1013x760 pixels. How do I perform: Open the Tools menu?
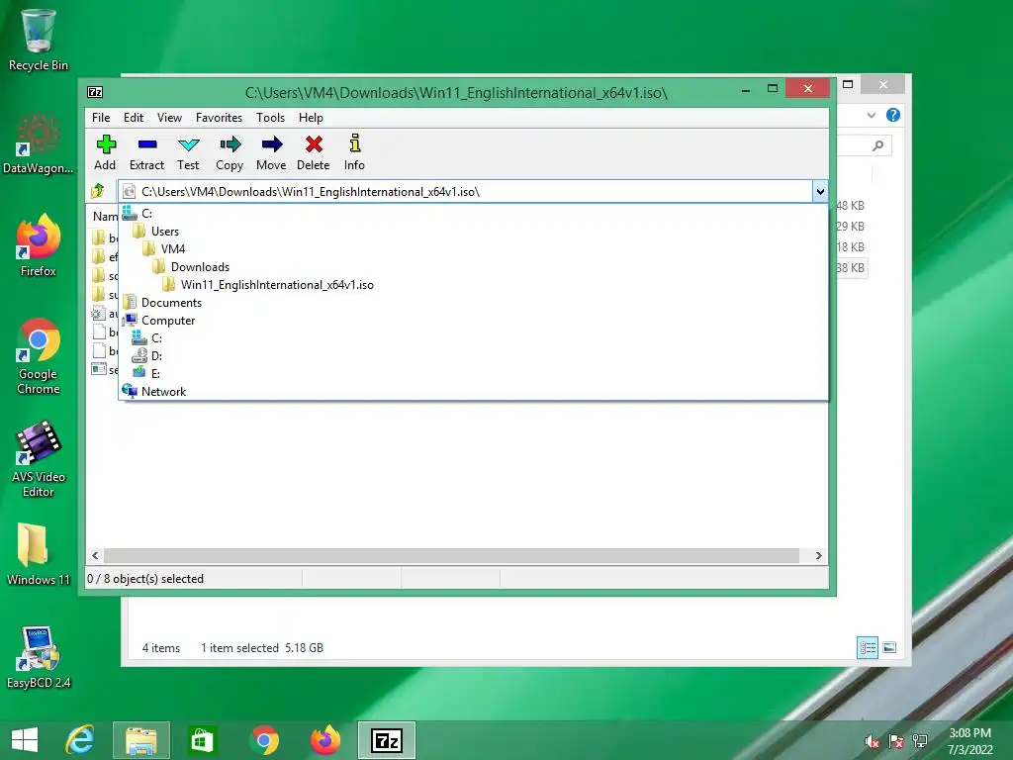click(270, 118)
